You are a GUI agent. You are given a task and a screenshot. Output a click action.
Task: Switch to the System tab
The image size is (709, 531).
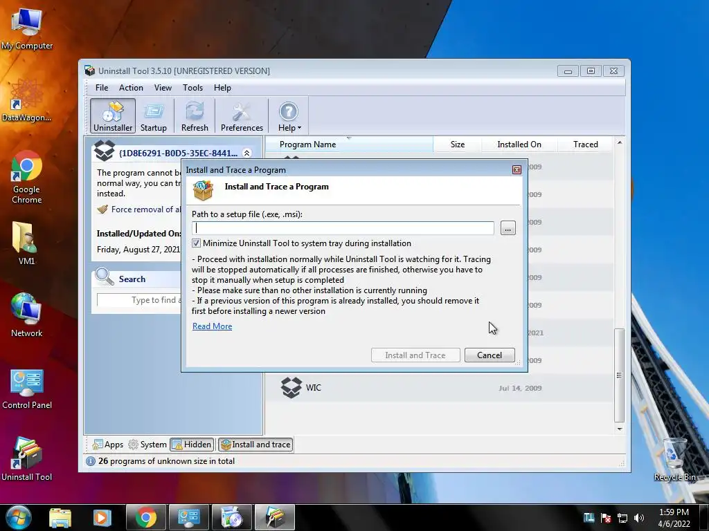pos(148,445)
